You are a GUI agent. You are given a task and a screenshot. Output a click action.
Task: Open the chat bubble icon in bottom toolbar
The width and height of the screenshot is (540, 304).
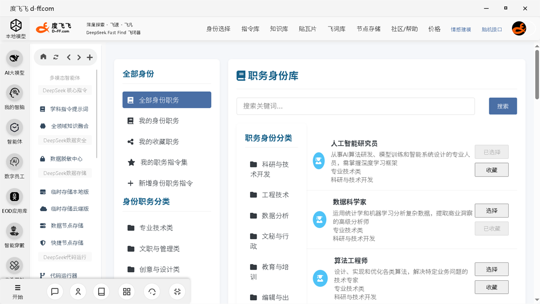(x=55, y=292)
